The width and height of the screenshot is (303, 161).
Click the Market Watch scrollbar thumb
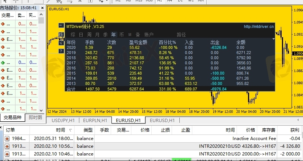click(x=41, y=20)
